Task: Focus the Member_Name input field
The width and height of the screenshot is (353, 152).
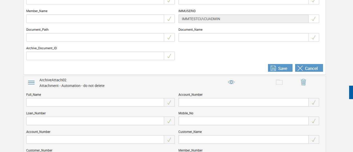Action: click(95, 19)
